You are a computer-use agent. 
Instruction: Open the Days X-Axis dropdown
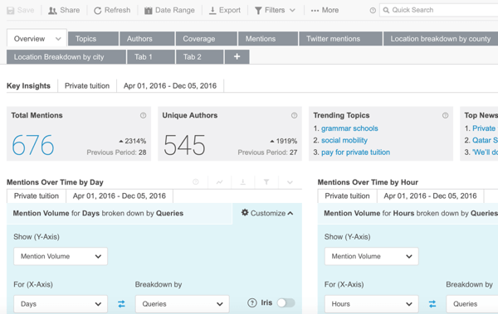(61, 304)
